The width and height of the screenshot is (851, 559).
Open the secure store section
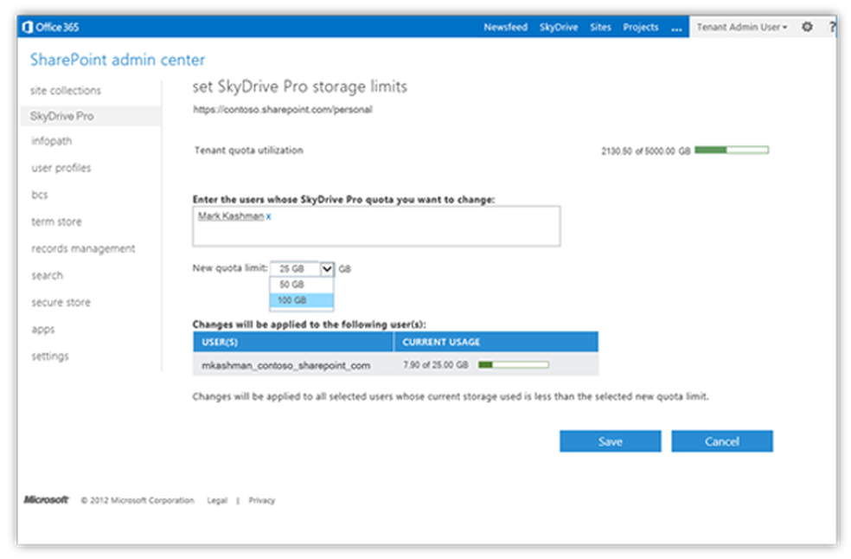coord(60,302)
